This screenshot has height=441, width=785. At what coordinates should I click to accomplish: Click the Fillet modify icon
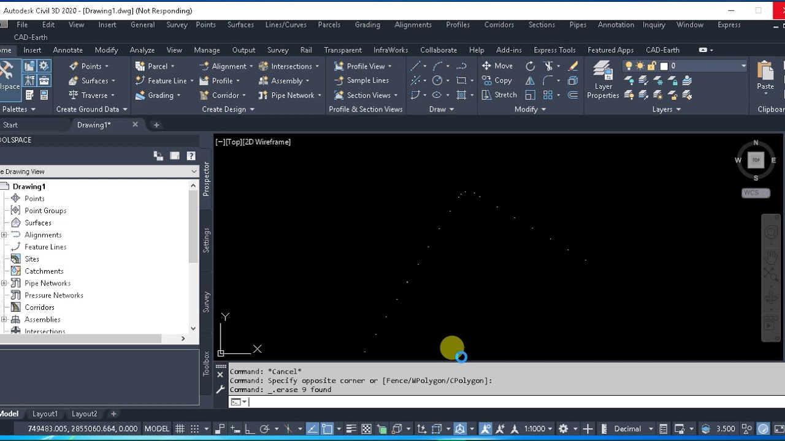548,80
